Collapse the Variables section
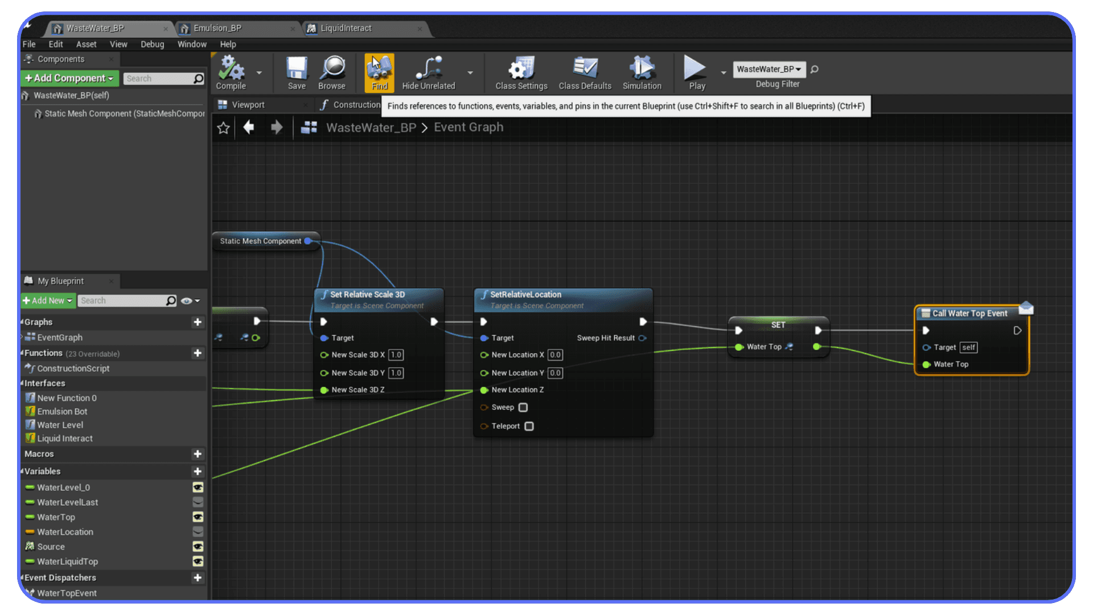The height and width of the screenshot is (615, 1093). tap(25, 471)
